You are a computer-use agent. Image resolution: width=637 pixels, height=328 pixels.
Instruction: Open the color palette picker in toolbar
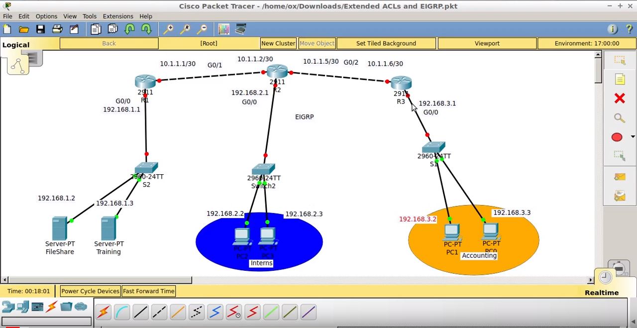[223, 29]
